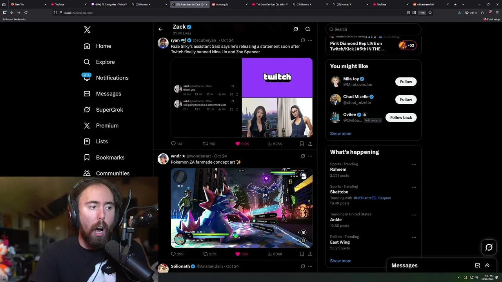
Task: Share ryan's post
Action: point(310,144)
